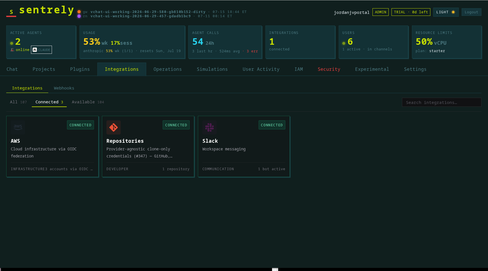Open the User Activity tab

(261, 69)
